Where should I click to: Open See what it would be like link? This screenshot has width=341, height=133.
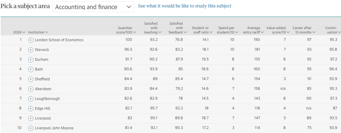(x=185, y=6)
